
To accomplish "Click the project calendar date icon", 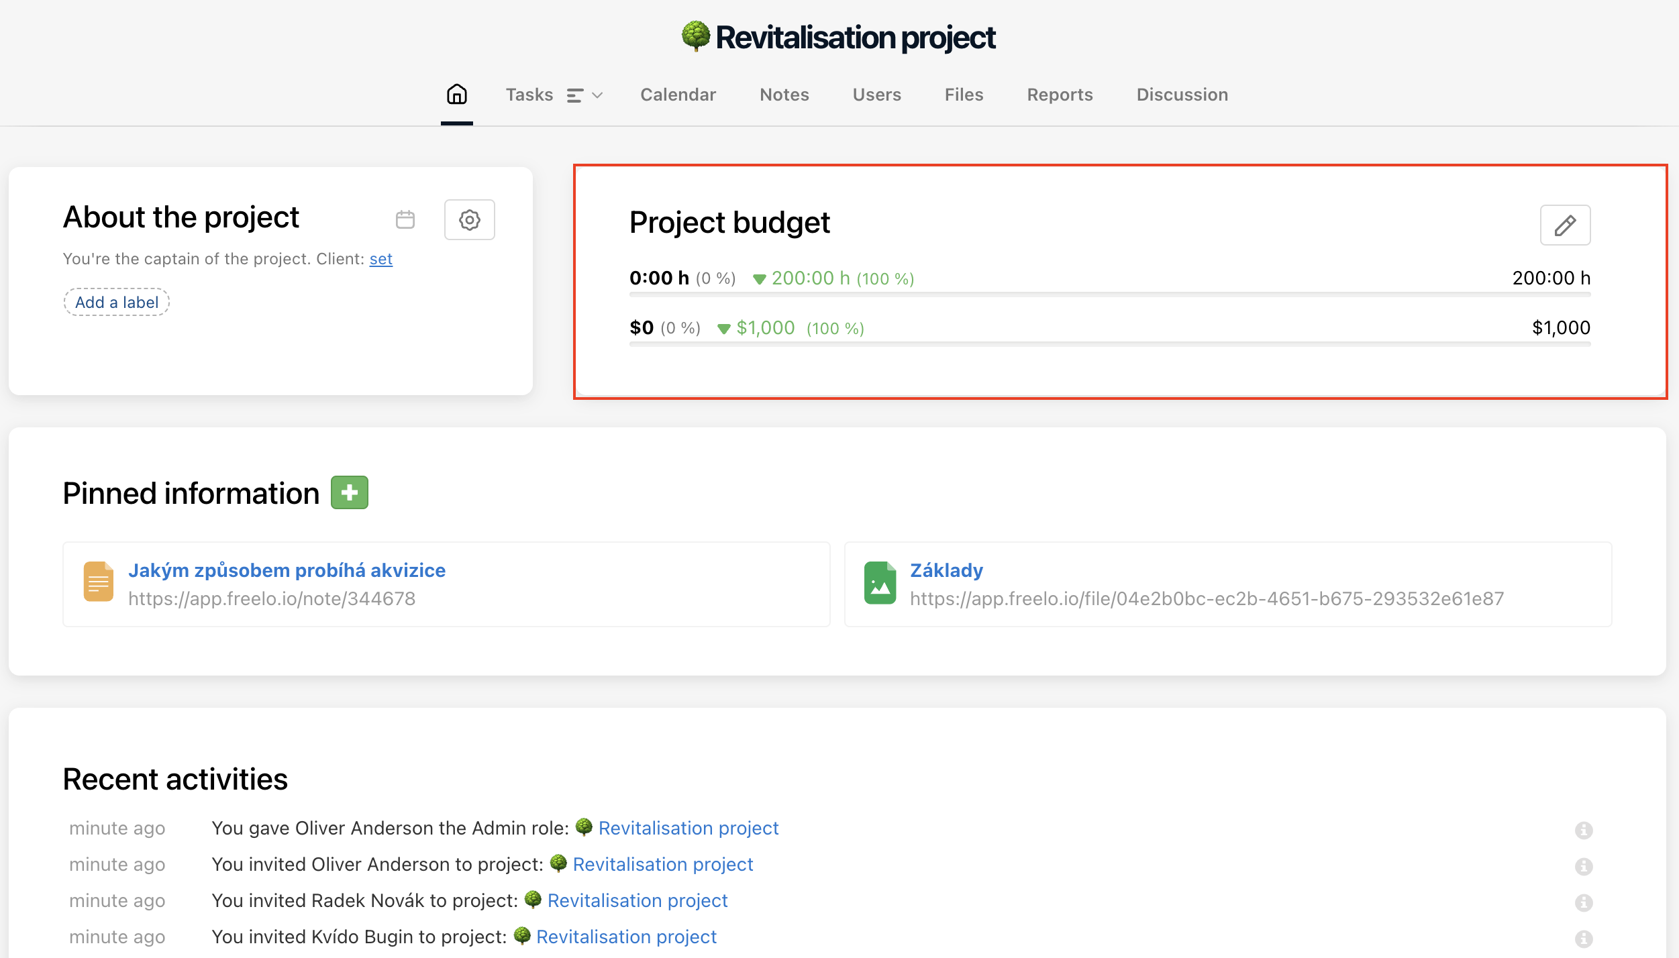I will 405,219.
